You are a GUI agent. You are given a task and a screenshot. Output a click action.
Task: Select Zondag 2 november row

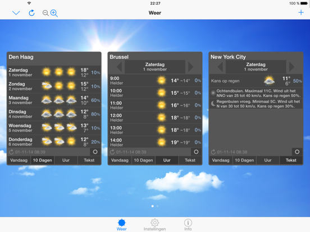pyautogui.click(x=54, y=86)
